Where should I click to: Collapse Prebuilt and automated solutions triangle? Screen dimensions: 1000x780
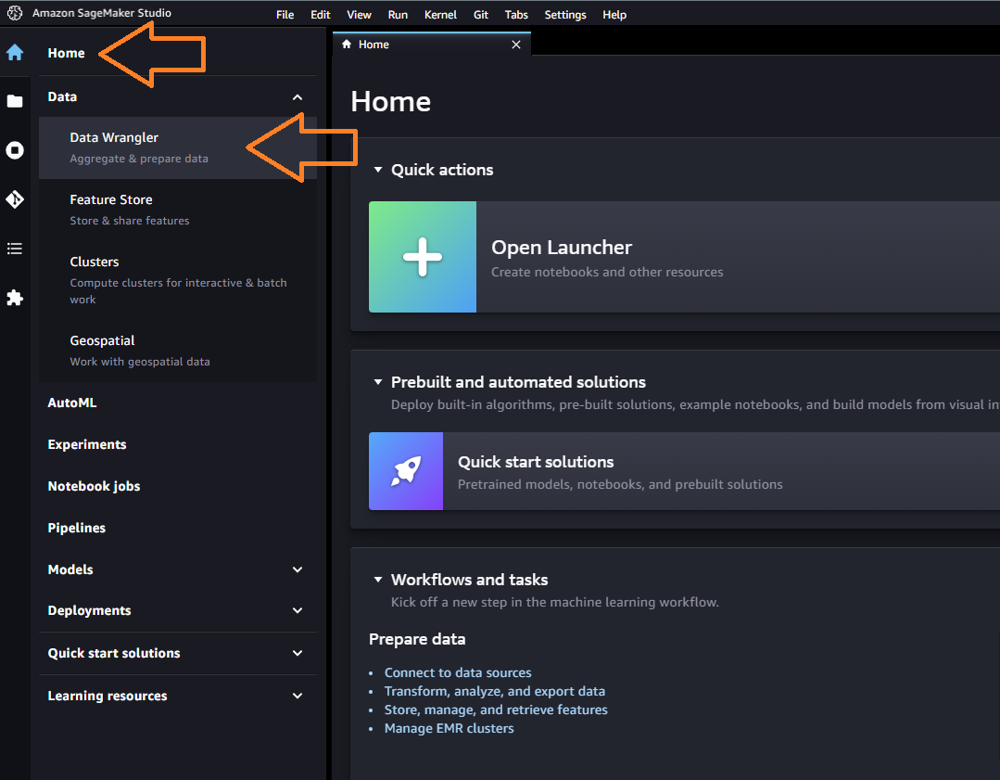pyautogui.click(x=378, y=382)
